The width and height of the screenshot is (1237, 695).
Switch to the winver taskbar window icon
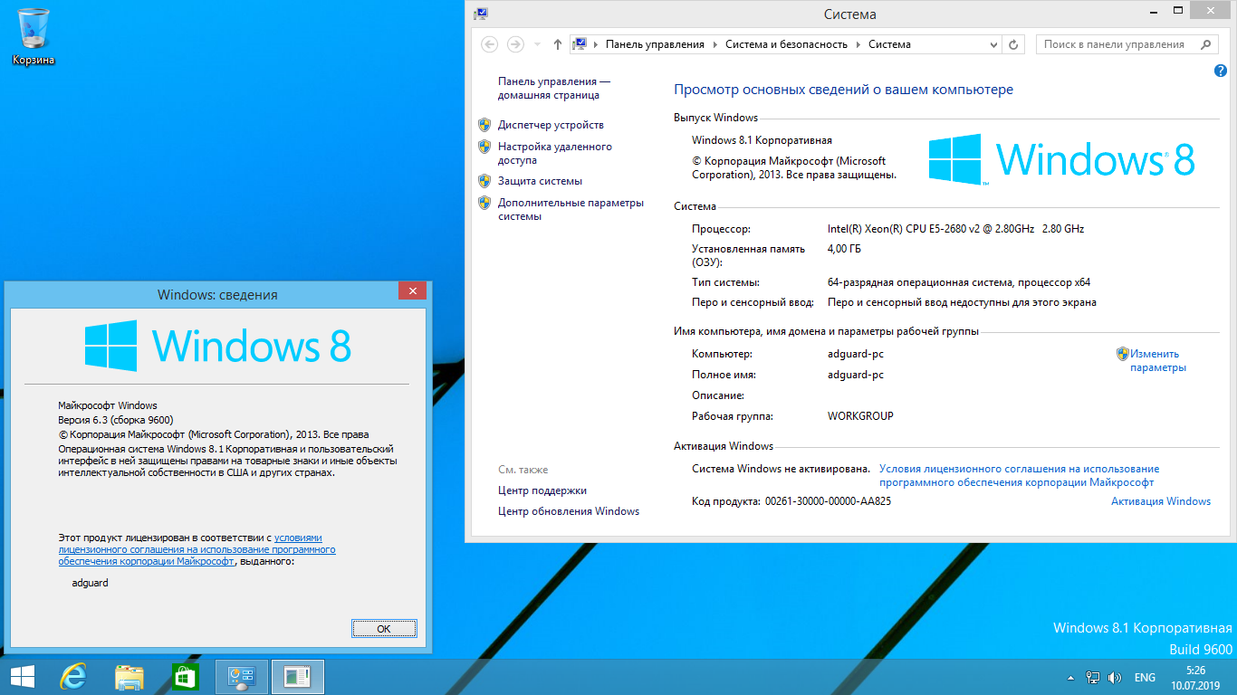[x=298, y=677]
